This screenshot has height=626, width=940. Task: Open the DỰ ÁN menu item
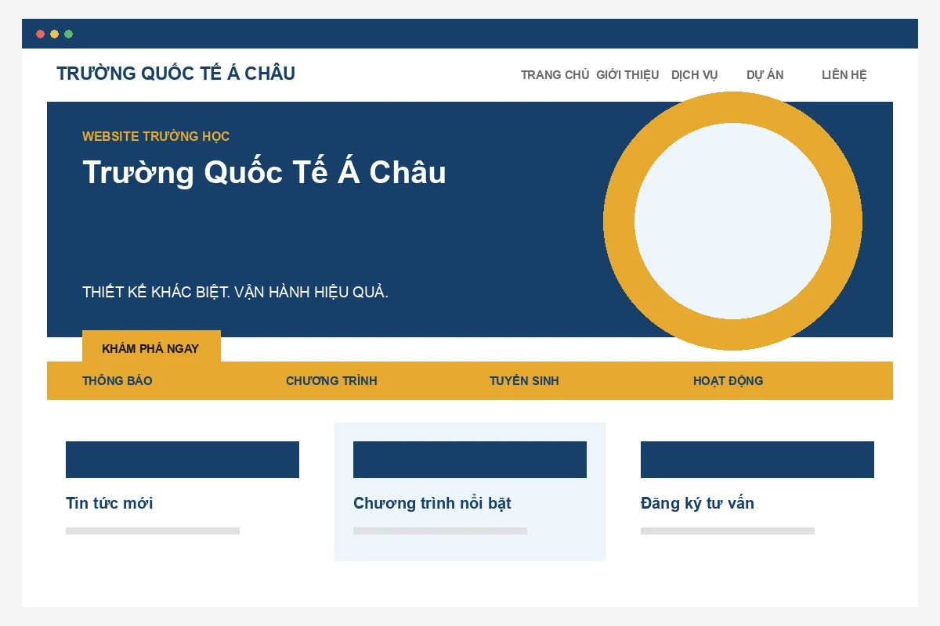click(765, 75)
